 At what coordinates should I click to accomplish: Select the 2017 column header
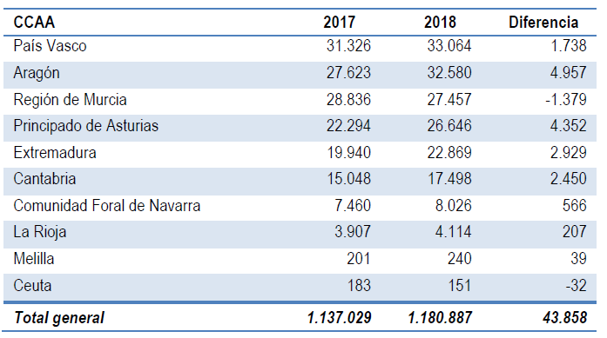[339, 23]
